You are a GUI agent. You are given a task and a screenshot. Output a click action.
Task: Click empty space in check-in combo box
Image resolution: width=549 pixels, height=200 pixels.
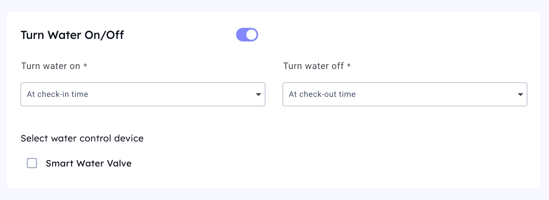tap(171, 94)
